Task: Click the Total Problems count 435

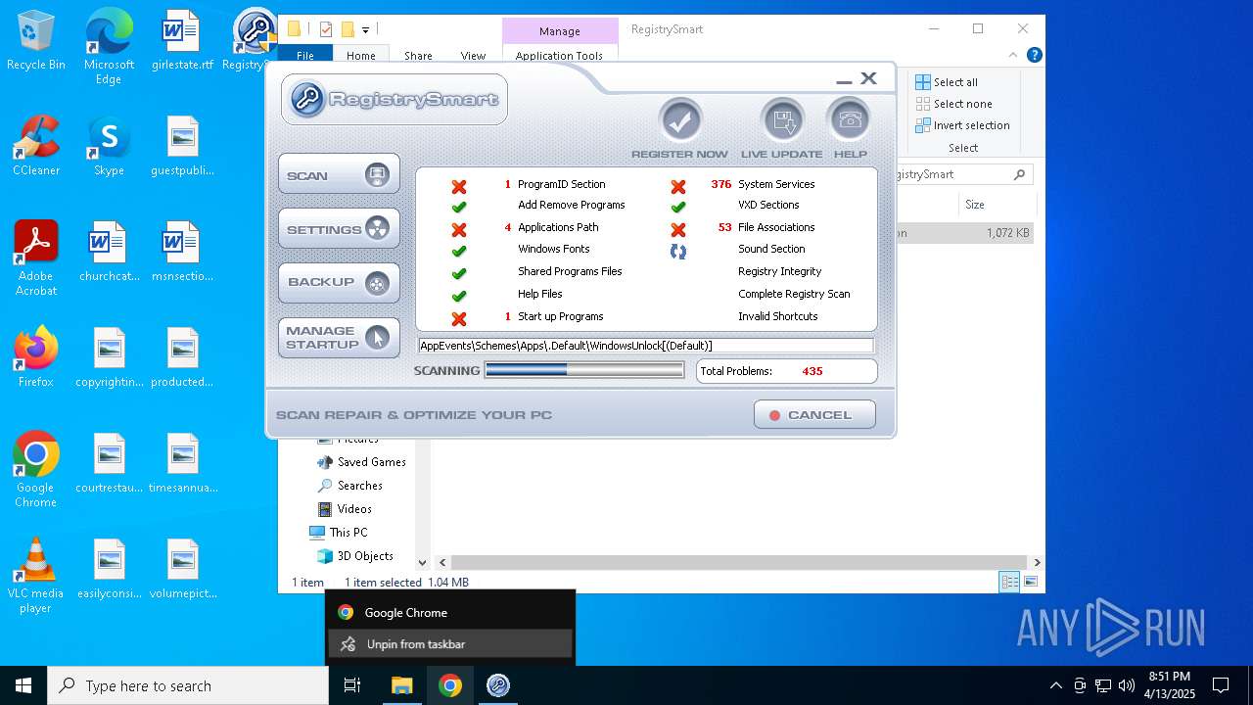Action: click(812, 371)
